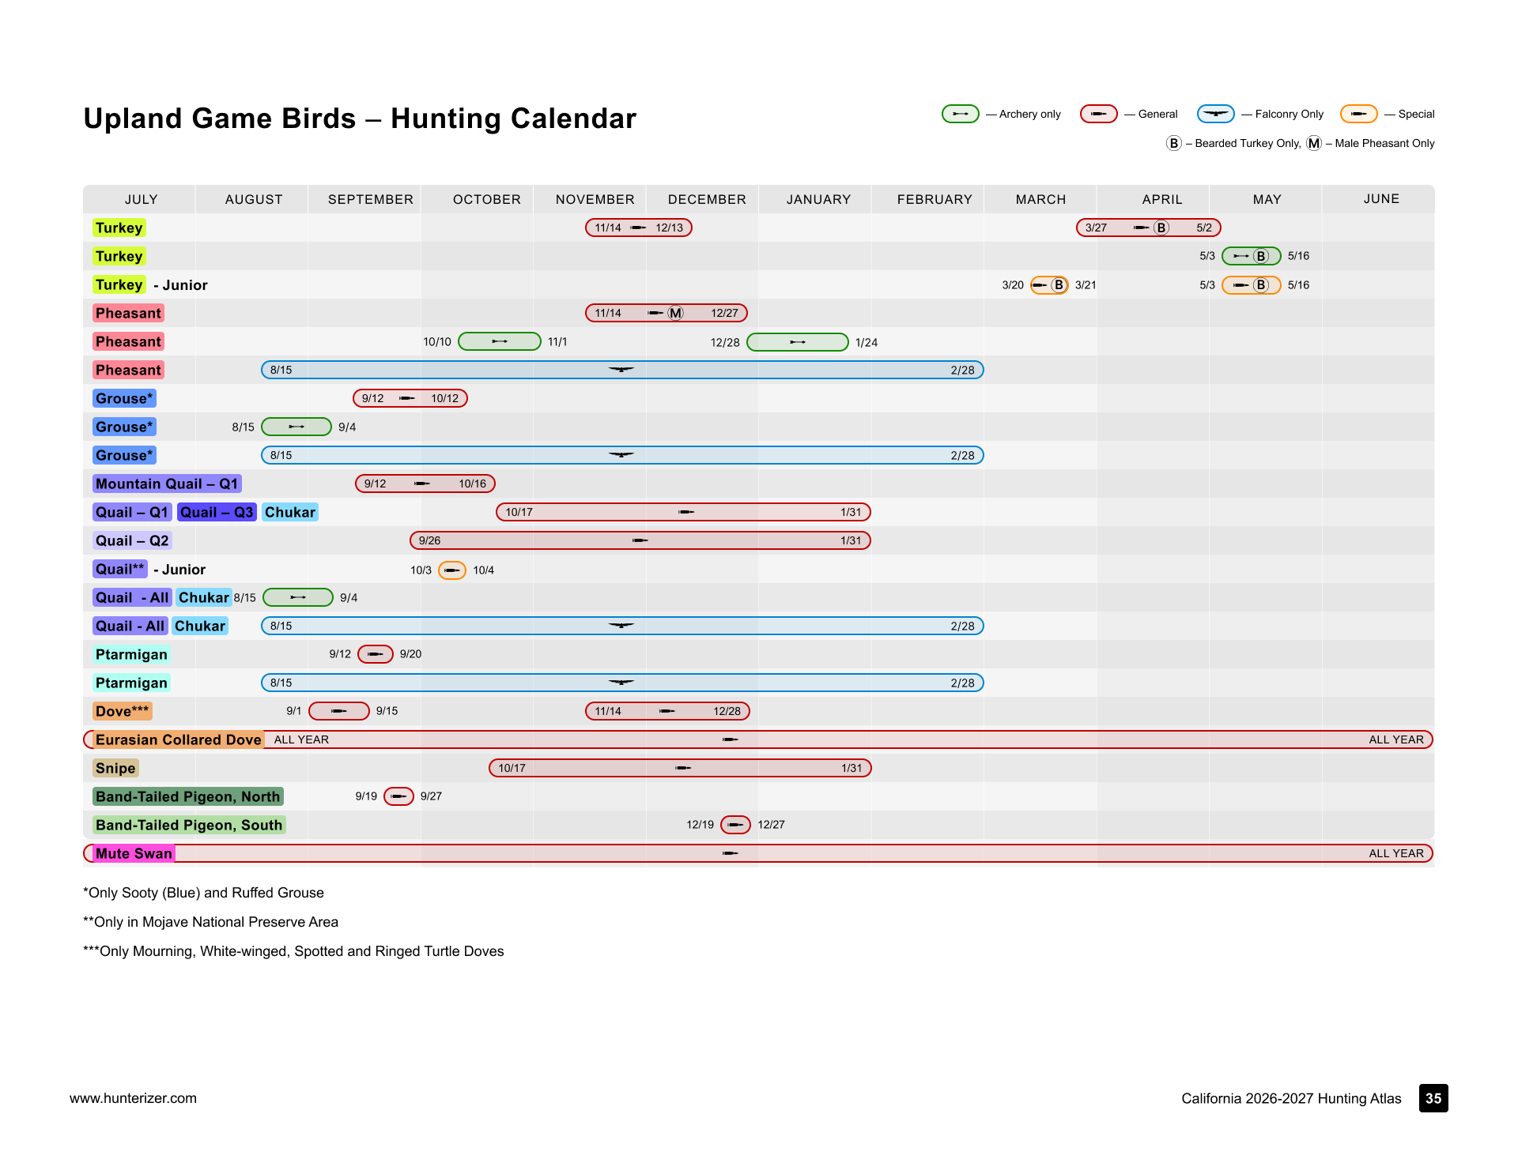Viewport: 1518px width, 1174px height.
Task: Click the falcon icon in Quail All falconry bar
Action: pyautogui.click(x=621, y=626)
